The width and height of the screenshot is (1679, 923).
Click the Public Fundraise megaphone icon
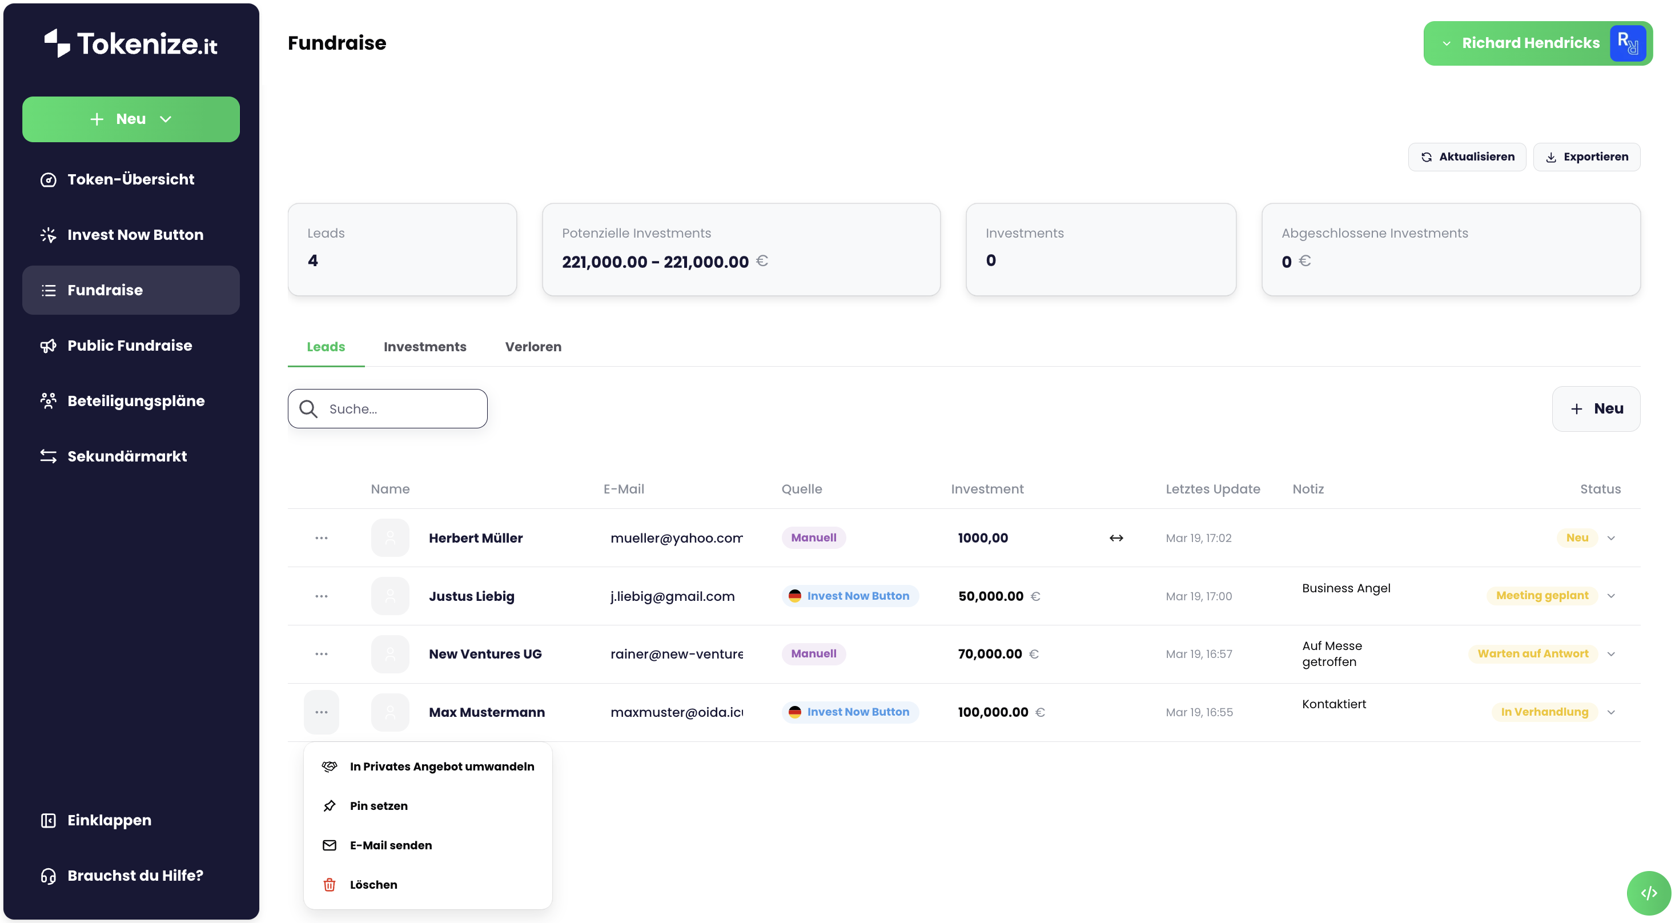pyautogui.click(x=48, y=346)
